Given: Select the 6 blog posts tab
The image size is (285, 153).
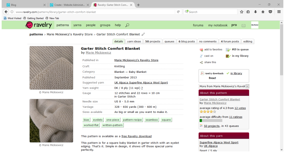Looking at the screenshot, I should 187,41.
